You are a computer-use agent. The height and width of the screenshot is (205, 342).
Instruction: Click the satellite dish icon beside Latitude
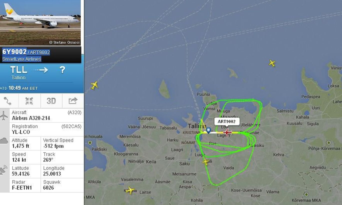tap(4, 170)
